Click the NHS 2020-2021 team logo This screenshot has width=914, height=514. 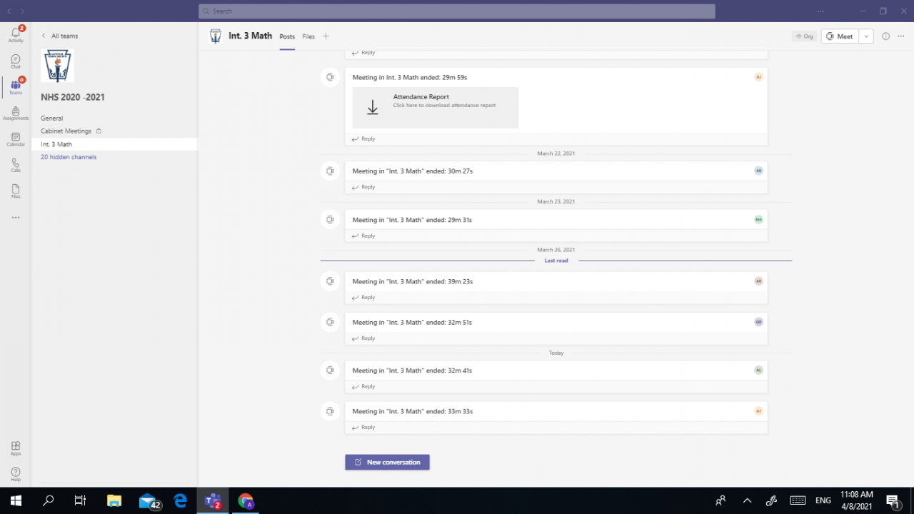click(x=58, y=66)
